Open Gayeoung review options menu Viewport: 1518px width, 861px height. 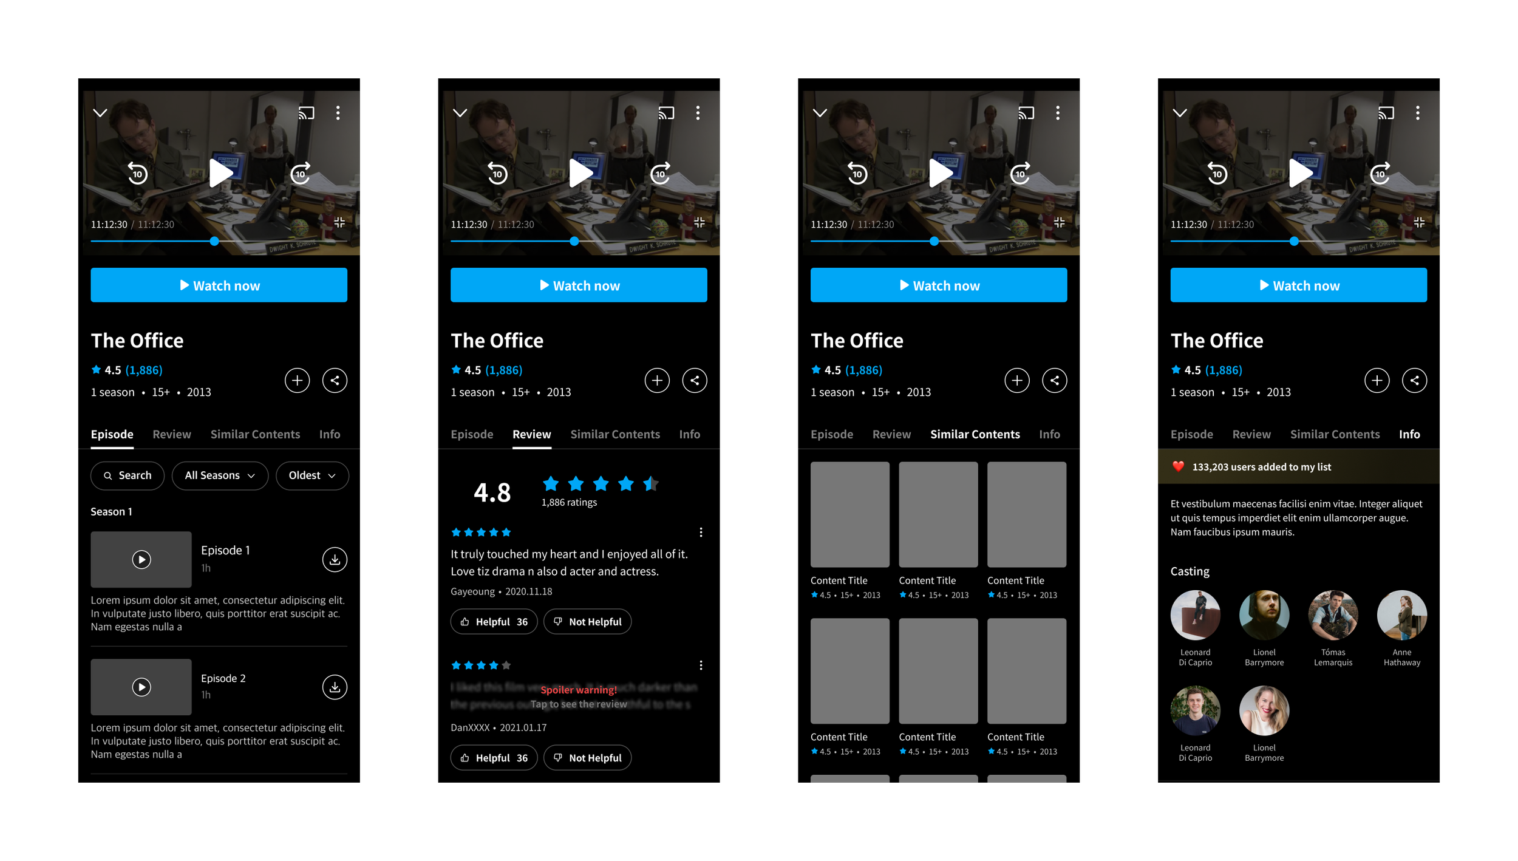(701, 533)
